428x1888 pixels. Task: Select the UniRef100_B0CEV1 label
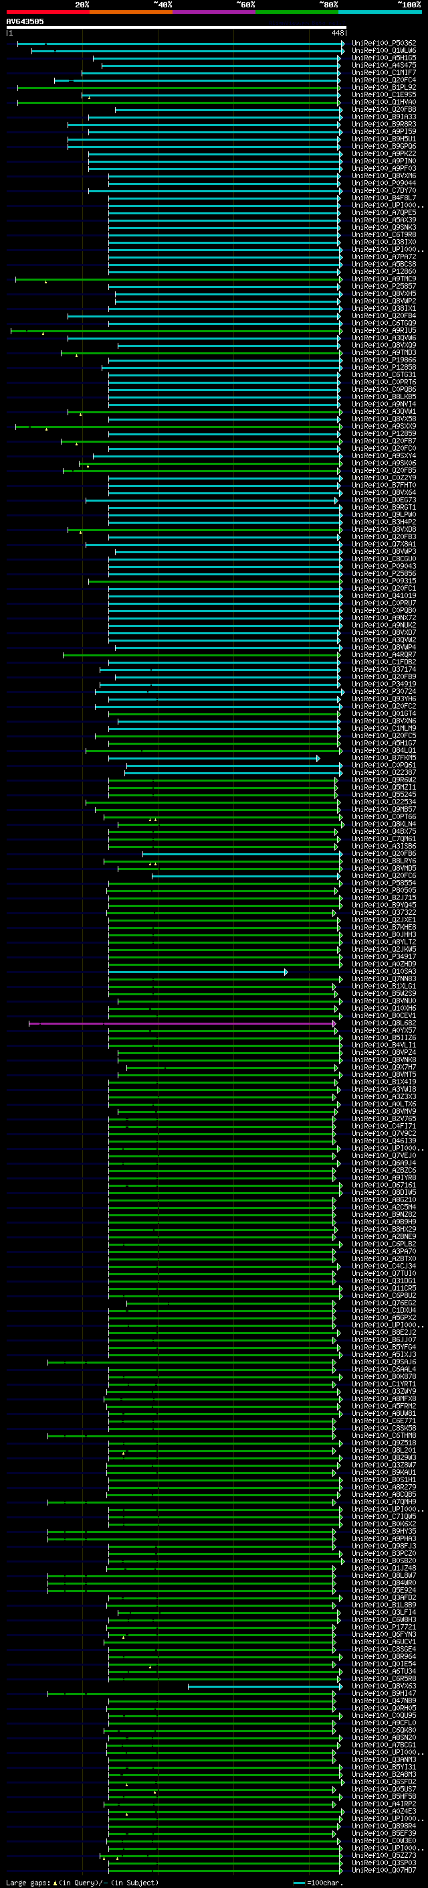click(383, 1016)
